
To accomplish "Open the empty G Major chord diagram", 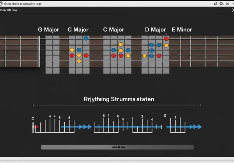I will point(52,54).
